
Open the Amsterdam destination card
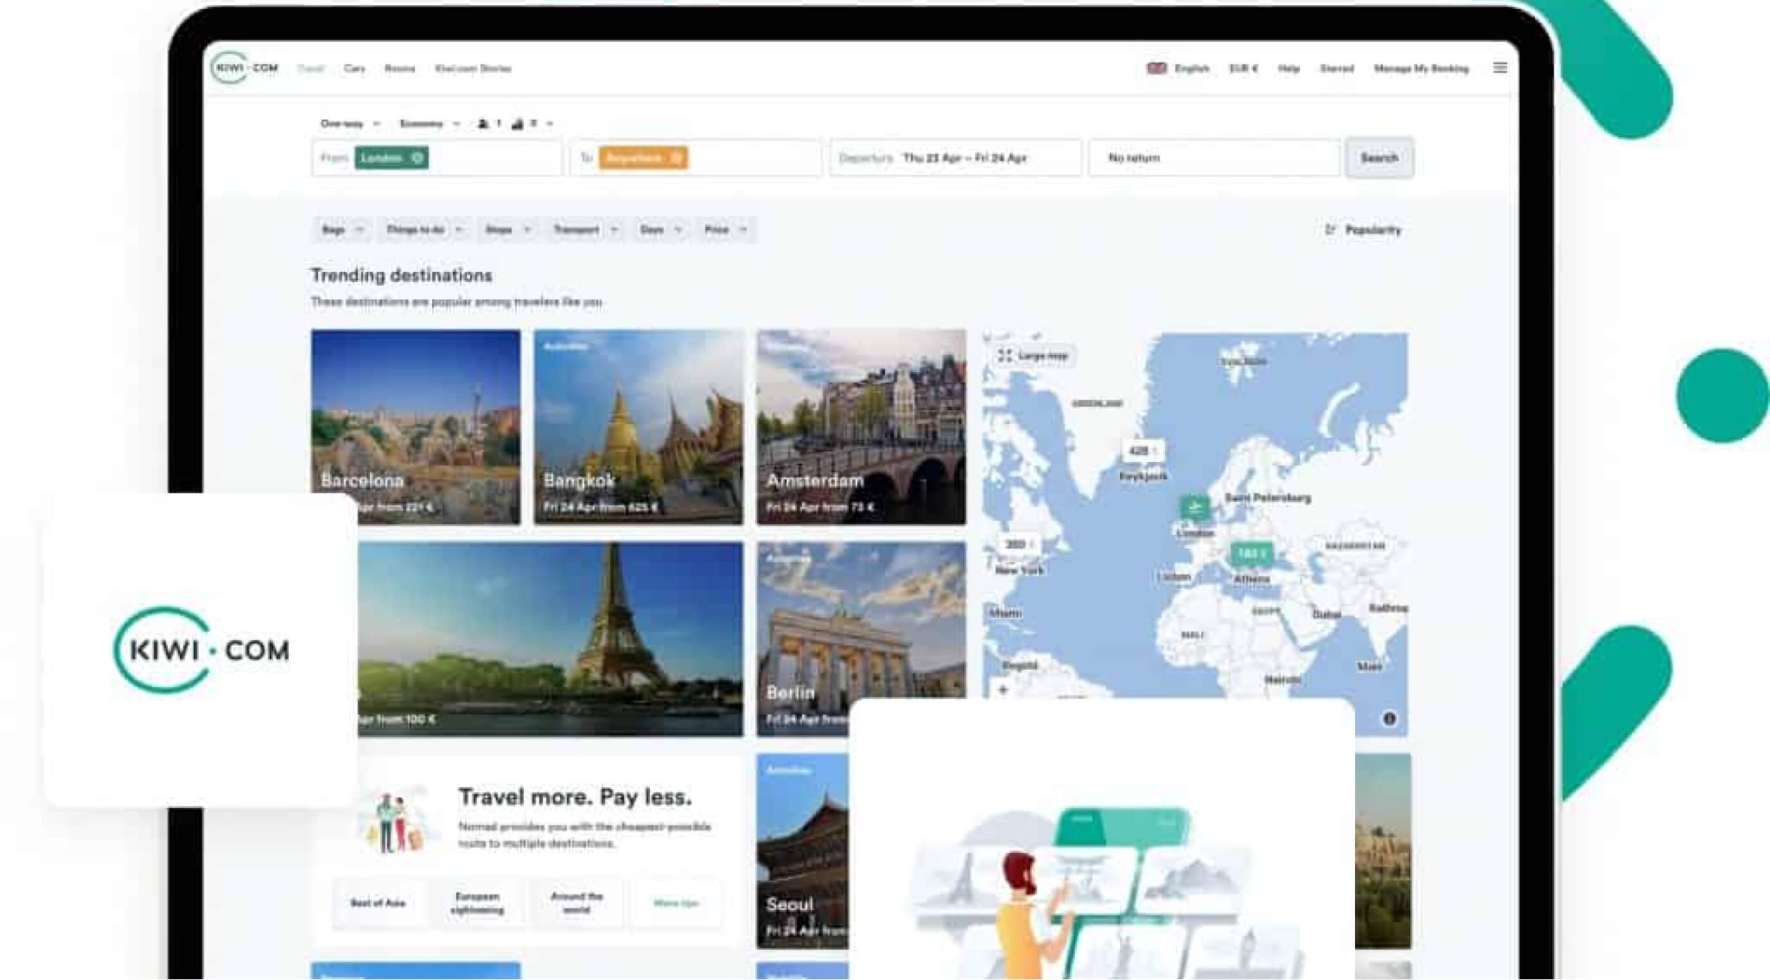coord(861,427)
